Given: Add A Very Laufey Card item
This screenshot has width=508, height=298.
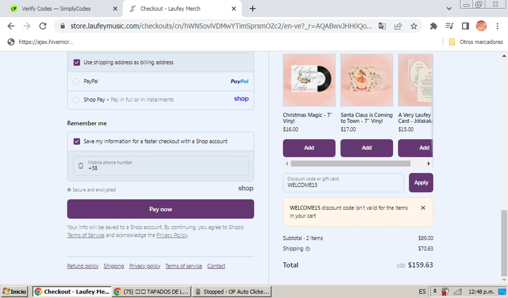Looking at the screenshot, I should [x=416, y=148].
